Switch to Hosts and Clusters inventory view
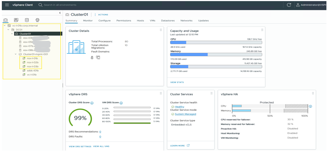The width and height of the screenshot is (329, 155). (6, 20)
